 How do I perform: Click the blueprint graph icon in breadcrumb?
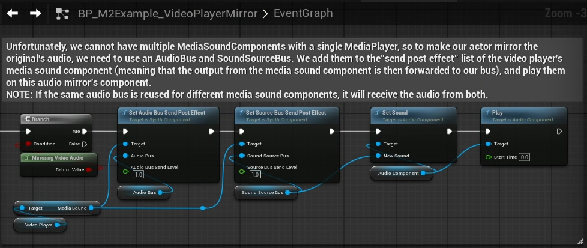pyautogui.click(x=62, y=13)
